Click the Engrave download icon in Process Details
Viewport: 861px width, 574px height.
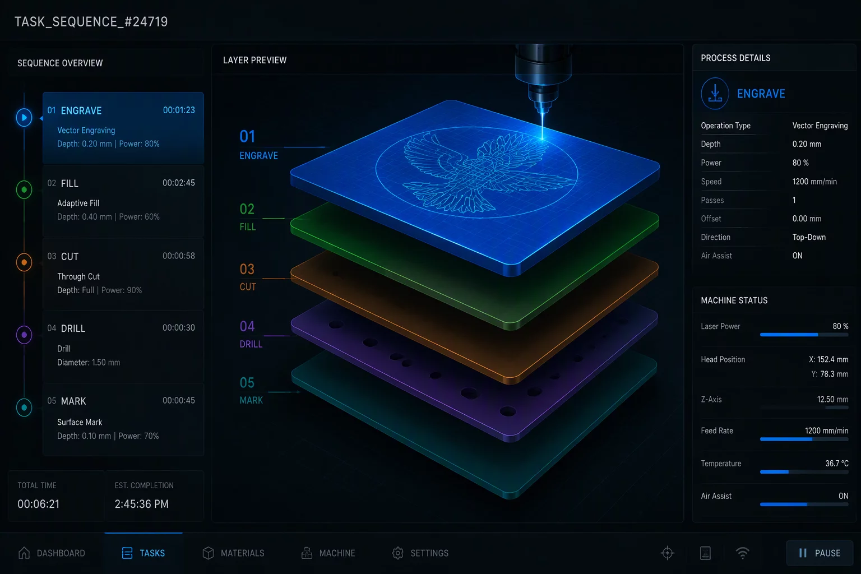coord(715,94)
